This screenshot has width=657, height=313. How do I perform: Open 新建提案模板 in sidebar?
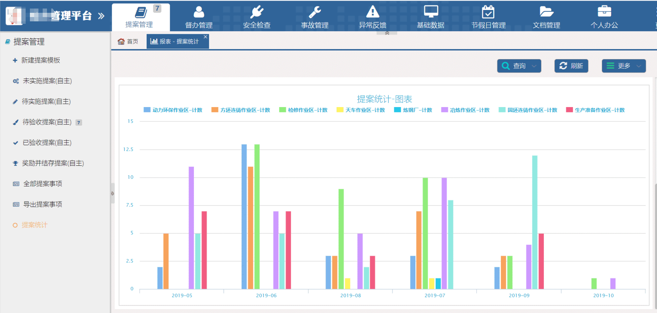(x=41, y=60)
